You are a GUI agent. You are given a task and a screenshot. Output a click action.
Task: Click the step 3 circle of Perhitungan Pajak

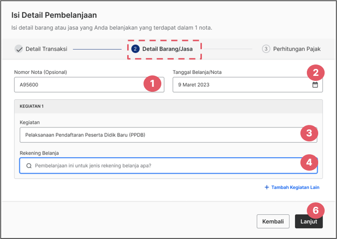pyautogui.click(x=266, y=49)
